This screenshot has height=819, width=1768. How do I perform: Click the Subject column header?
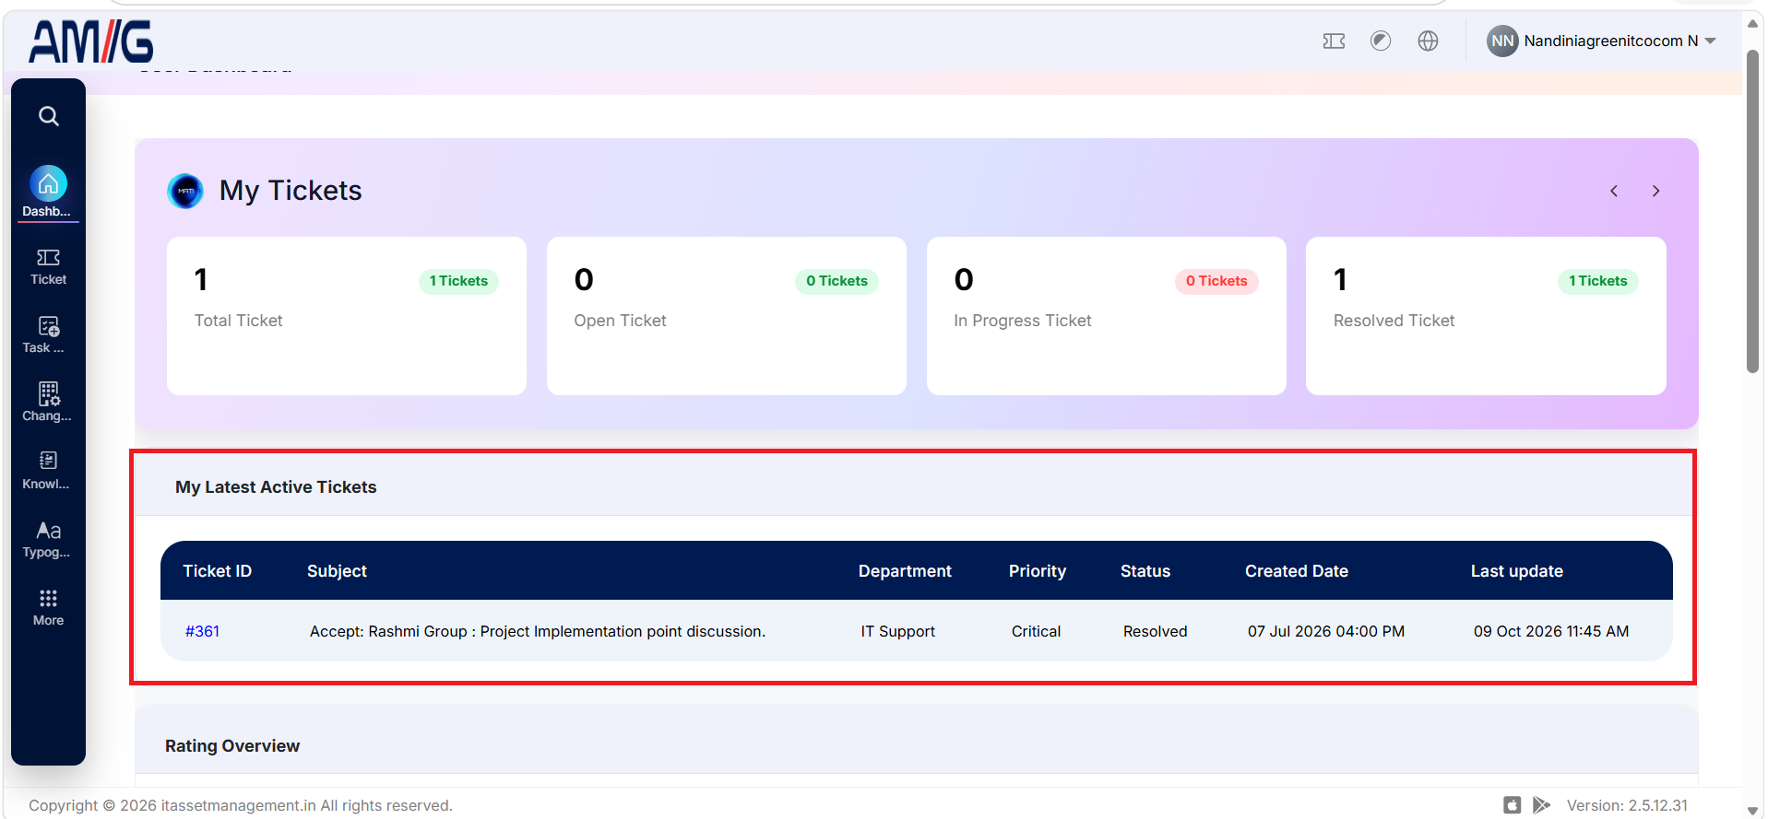pos(337,571)
